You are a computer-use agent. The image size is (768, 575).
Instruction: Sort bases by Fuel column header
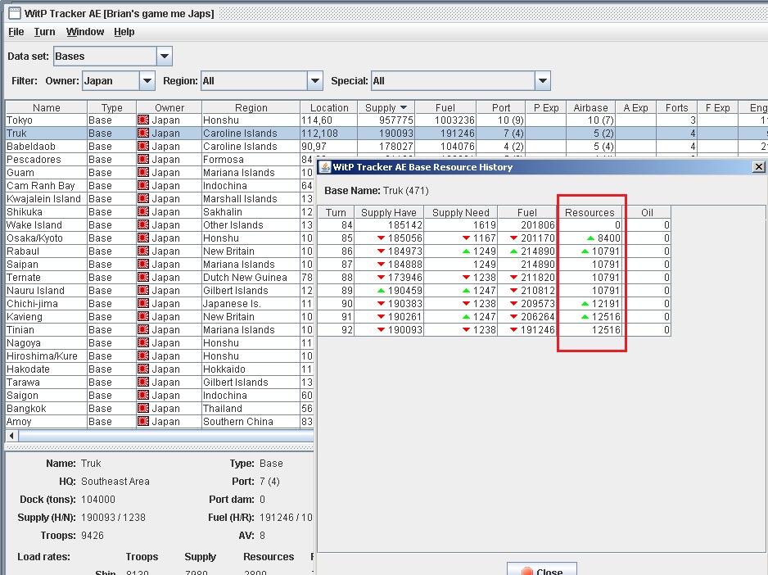coord(445,108)
